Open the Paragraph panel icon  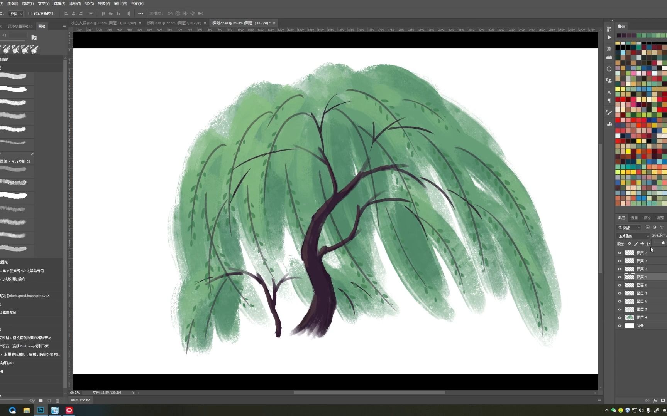pyautogui.click(x=609, y=101)
